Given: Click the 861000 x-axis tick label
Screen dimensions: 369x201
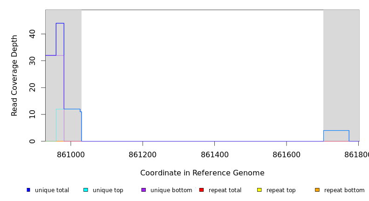Looking at the screenshot, I should [71, 154].
